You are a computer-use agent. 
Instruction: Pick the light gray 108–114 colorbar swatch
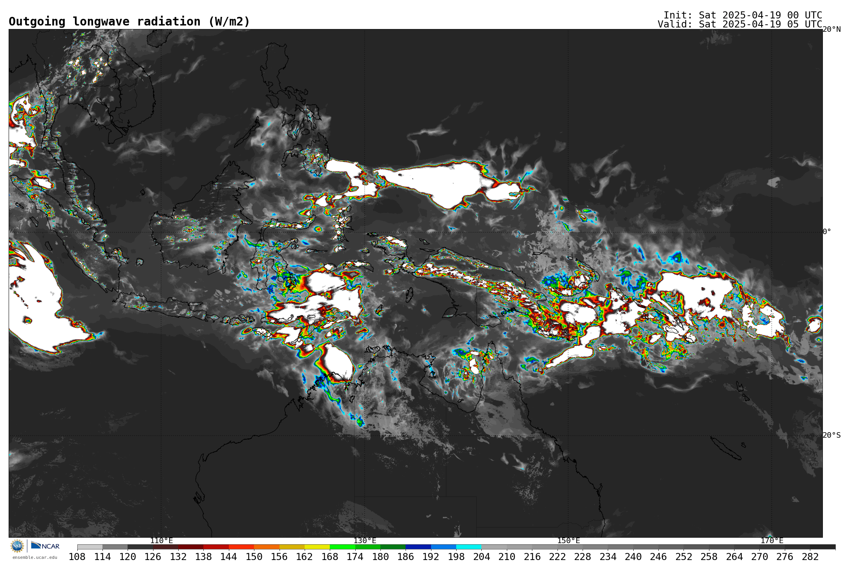pyautogui.click(x=90, y=547)
